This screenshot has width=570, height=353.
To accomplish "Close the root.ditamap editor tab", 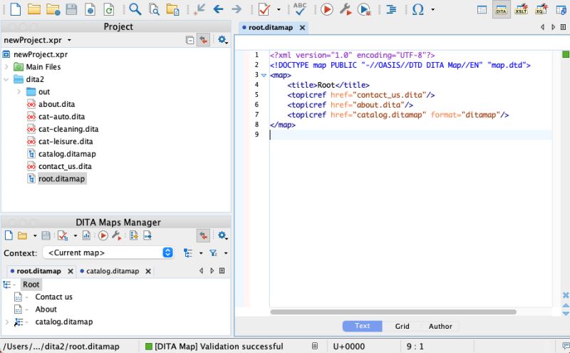I will [302, 28].
